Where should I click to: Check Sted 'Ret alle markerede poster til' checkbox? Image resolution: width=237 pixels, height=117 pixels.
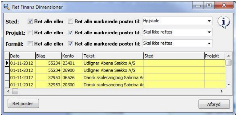[x=70, y=22]
